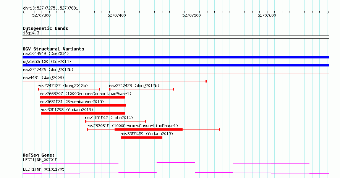The width and height of the screenshot is (340, 178).
Task: Click the nsv1044949 (Coe2014) variant label
Action: pos(46,53)
